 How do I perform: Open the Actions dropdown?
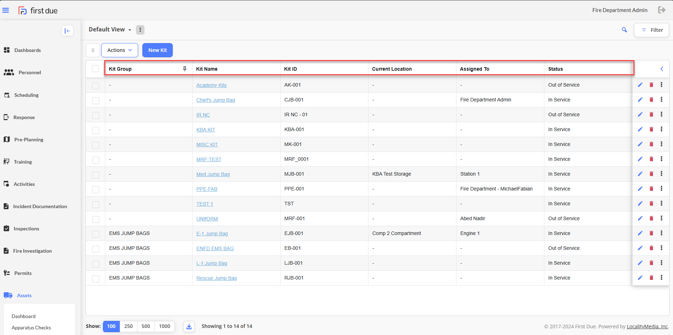[x=120, y=50]
